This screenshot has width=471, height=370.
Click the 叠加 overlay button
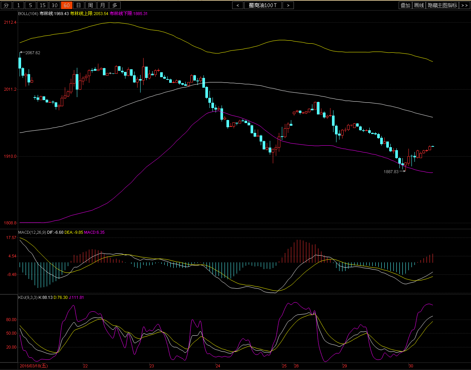click(405, 5)
